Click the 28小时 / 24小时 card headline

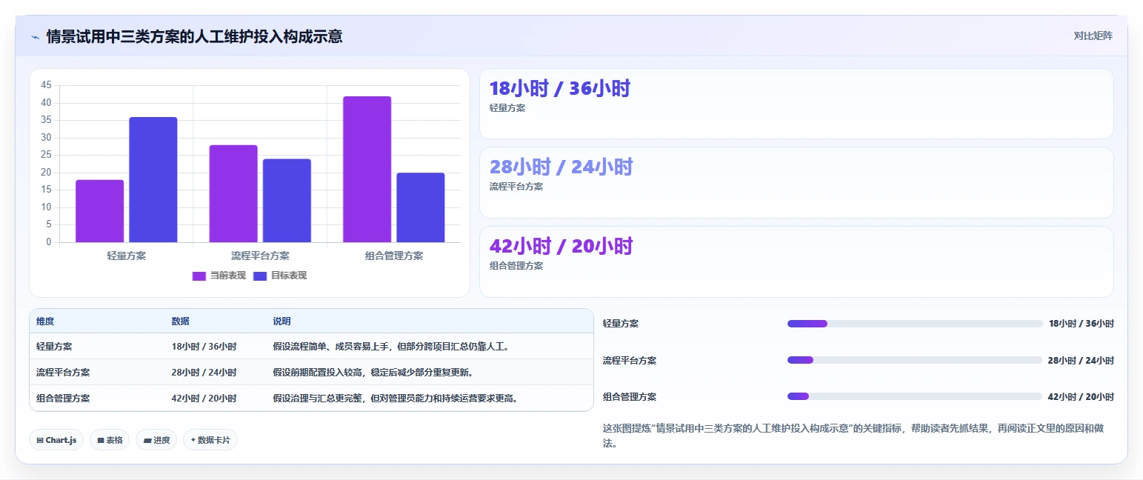[x=561, y=167]
